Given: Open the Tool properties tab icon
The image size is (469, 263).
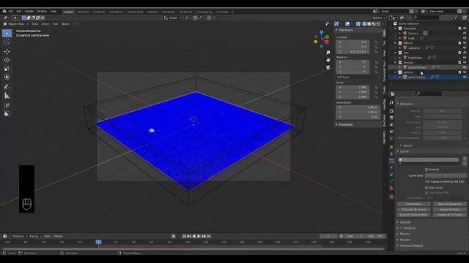Looking at the screenshot, I should [391, 102].
